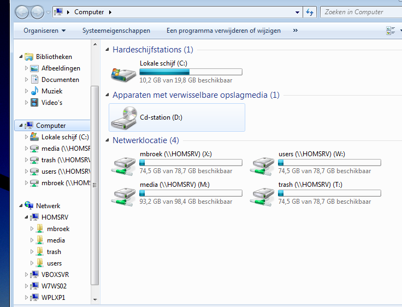Screen dimensions: 402x307
Task: Click the refresh button beside address bar
Action: point(310,13)
